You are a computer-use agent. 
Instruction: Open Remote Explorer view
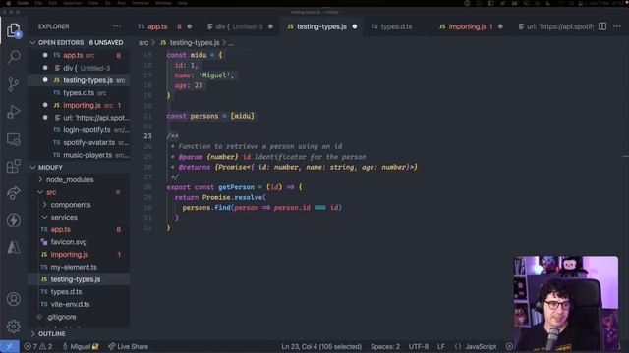tap(14, 139)
